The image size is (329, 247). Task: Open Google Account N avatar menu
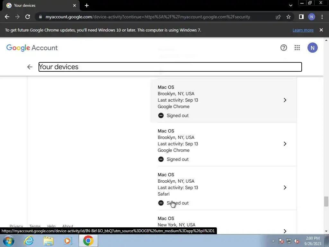[312, 48]
